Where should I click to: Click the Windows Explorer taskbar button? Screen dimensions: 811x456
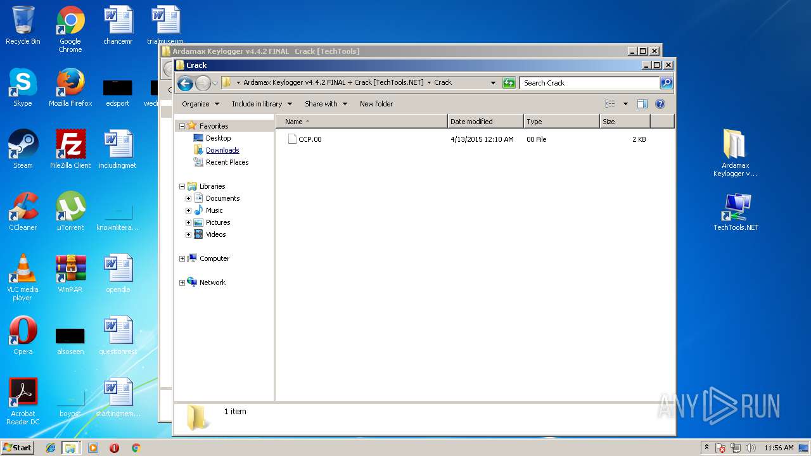(x=70, y=448)
